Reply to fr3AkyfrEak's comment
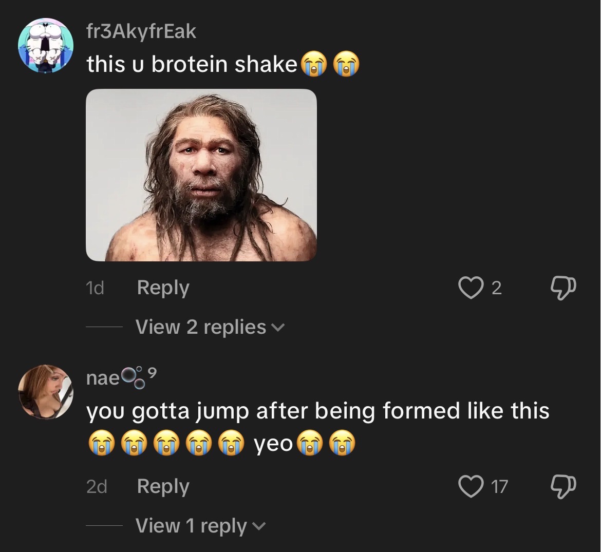Image resolution: width=601 pixels, height=552 pixels. click(x=163, y=288)
